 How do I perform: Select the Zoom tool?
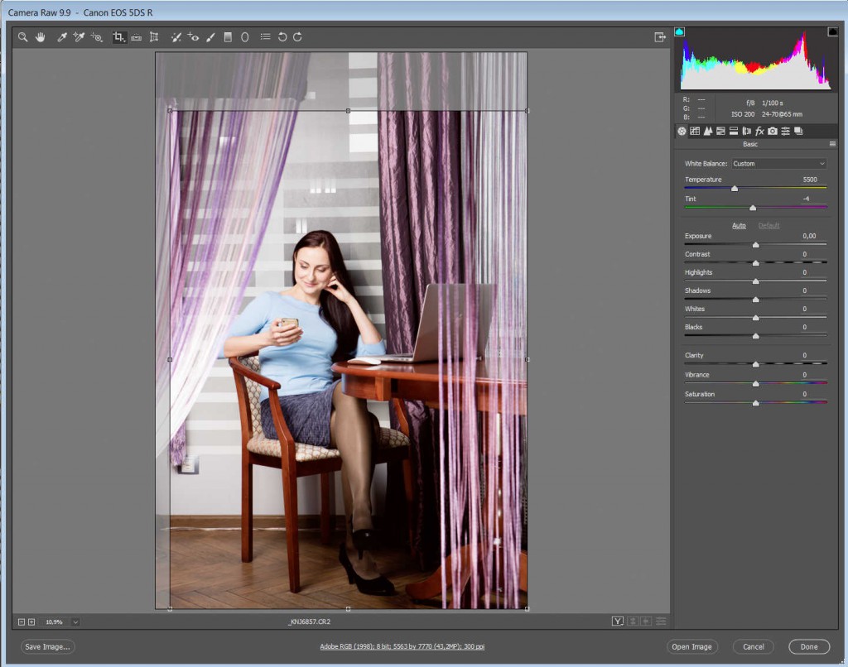tap(23, 37)
